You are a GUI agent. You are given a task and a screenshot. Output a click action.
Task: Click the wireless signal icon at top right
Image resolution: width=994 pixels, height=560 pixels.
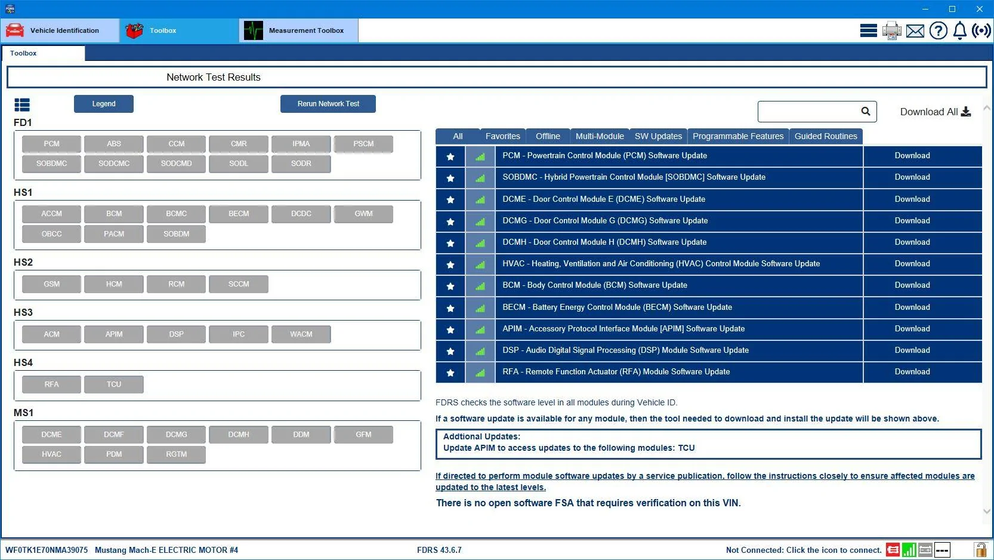(x=981, y=30)
